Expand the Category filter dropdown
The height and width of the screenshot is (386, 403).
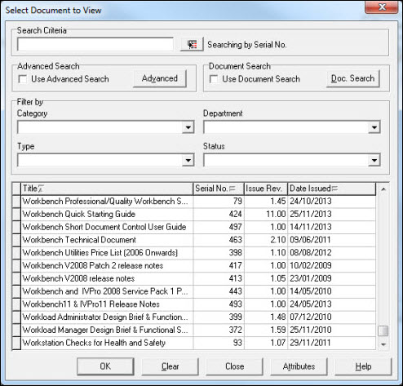[x=188, y=127]
